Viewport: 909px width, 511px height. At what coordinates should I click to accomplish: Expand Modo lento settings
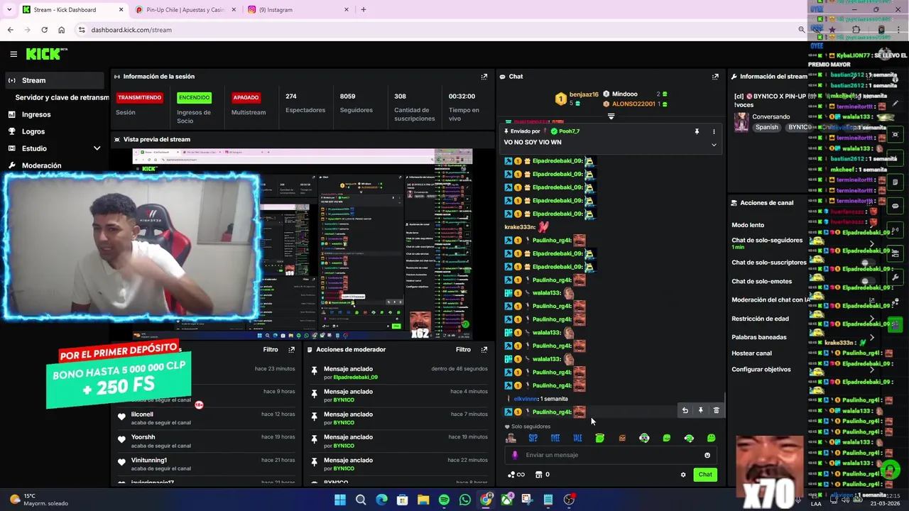[x=871, y=225]
